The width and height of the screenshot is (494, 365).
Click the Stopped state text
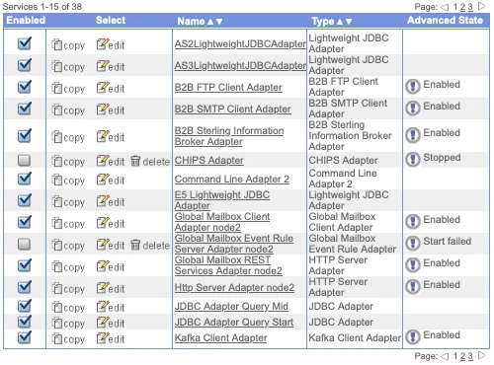pos(442,158)
